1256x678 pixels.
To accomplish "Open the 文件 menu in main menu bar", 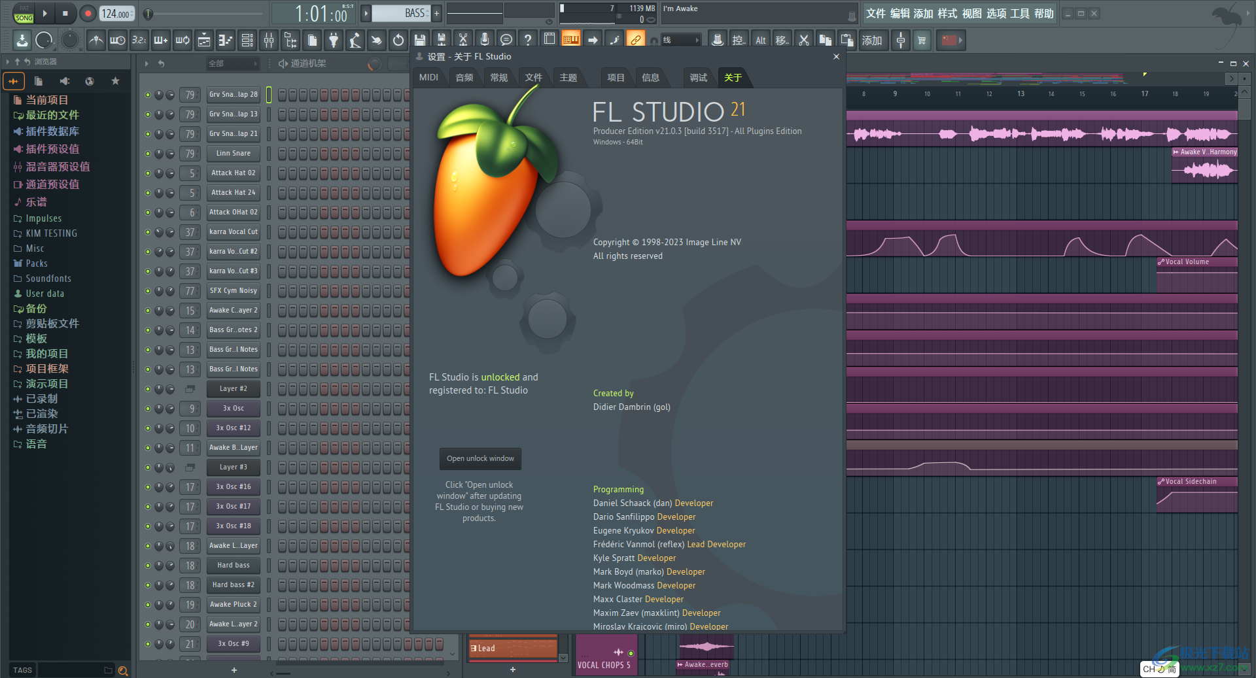I will [875, 13].
